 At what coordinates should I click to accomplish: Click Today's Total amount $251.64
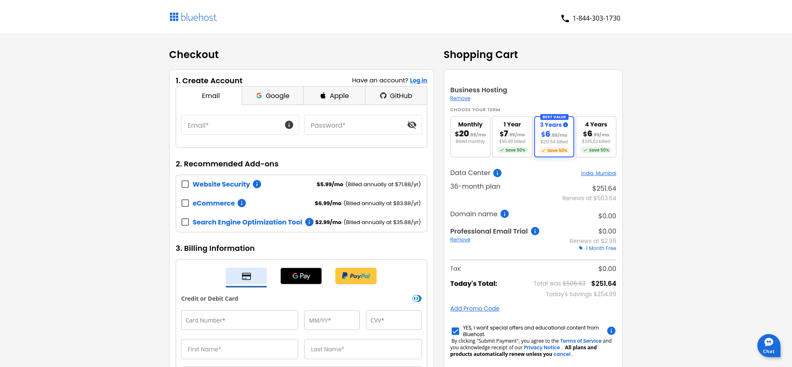point(603,283)
